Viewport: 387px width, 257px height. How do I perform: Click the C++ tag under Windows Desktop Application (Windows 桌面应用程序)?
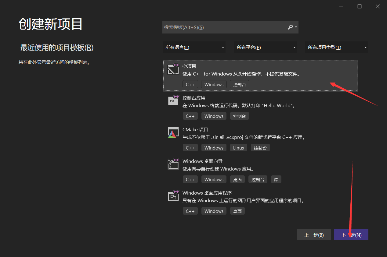[x=190, y=211]
